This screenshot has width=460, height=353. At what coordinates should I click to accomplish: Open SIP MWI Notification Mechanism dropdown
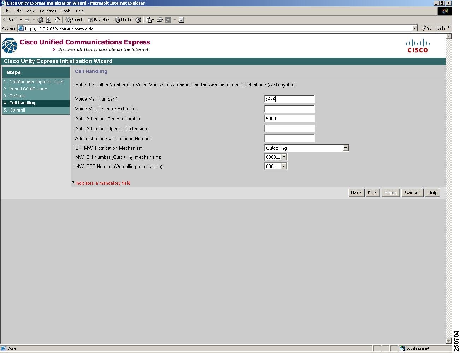pos(307,148)
